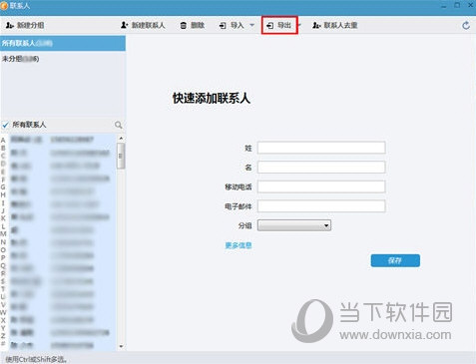Screen dimensions: 476x364
Task: Click the 新建分组 (new group) button
Action: [25, 25]
